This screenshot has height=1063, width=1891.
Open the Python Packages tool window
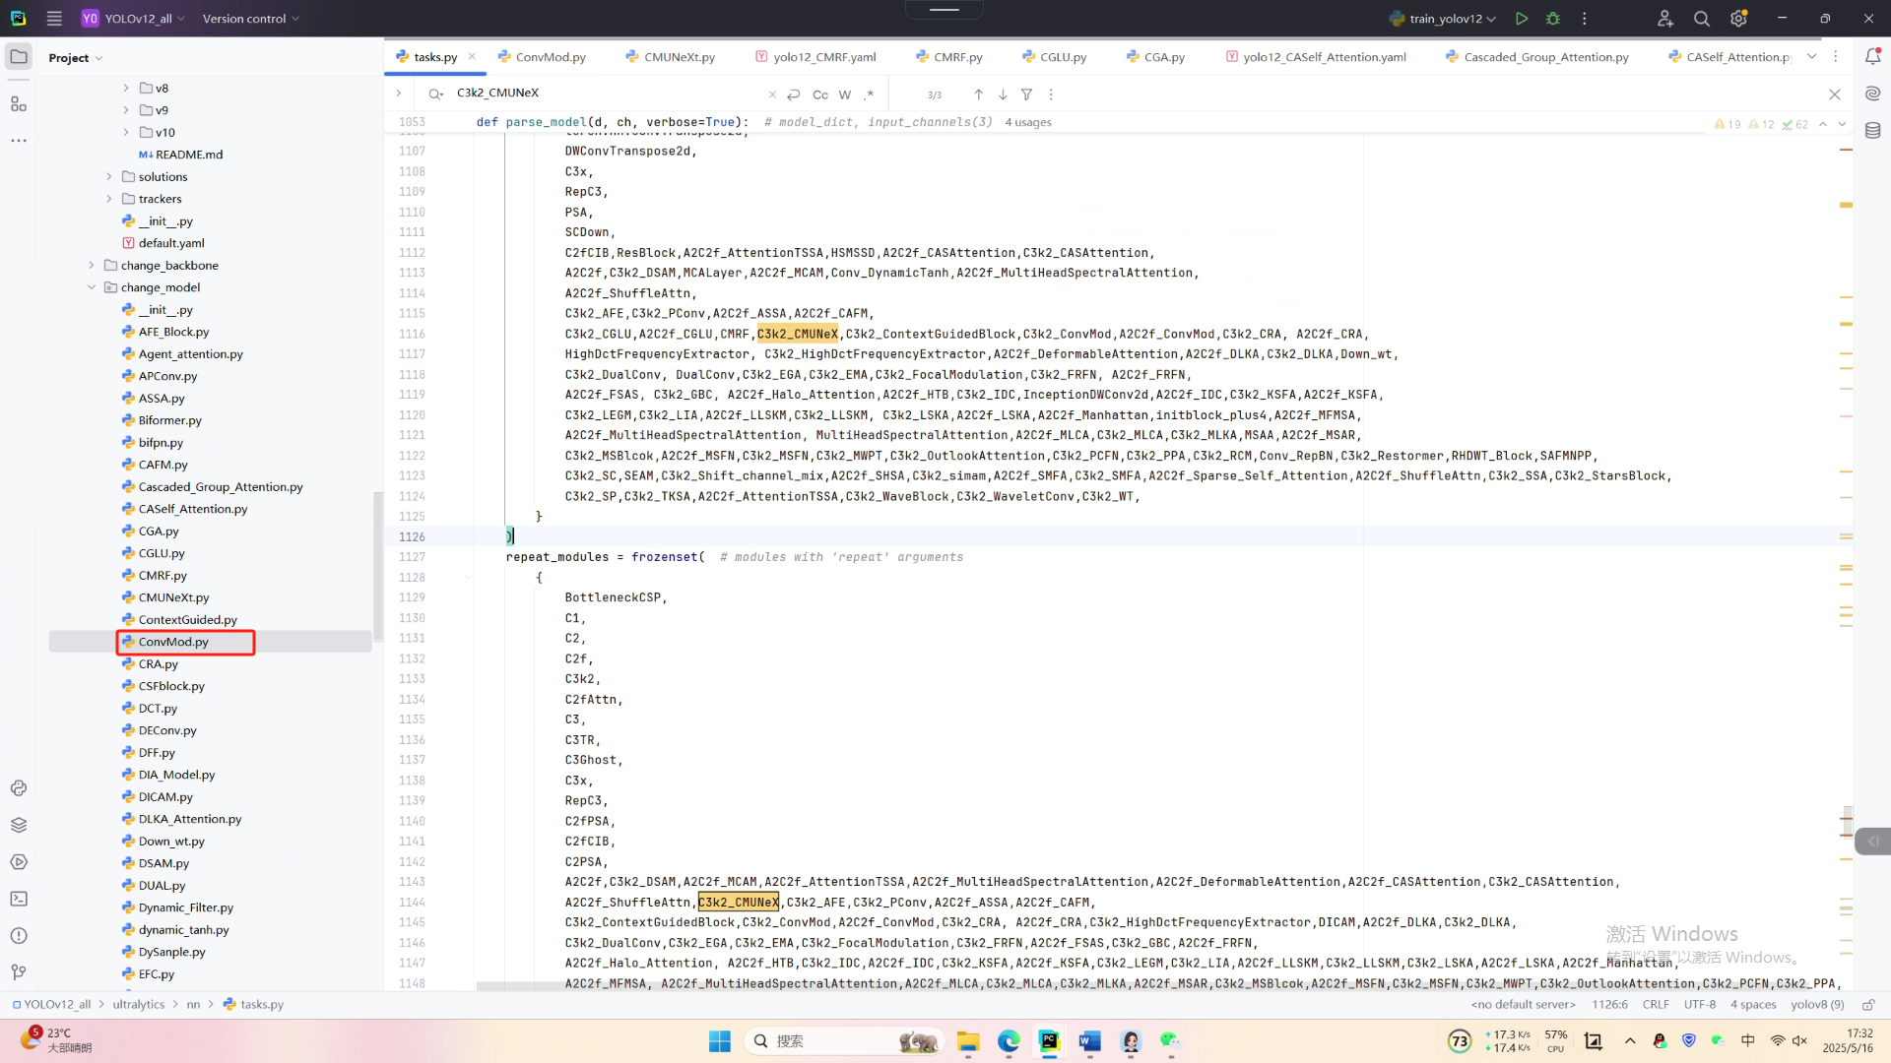click(x=19, y=825)
